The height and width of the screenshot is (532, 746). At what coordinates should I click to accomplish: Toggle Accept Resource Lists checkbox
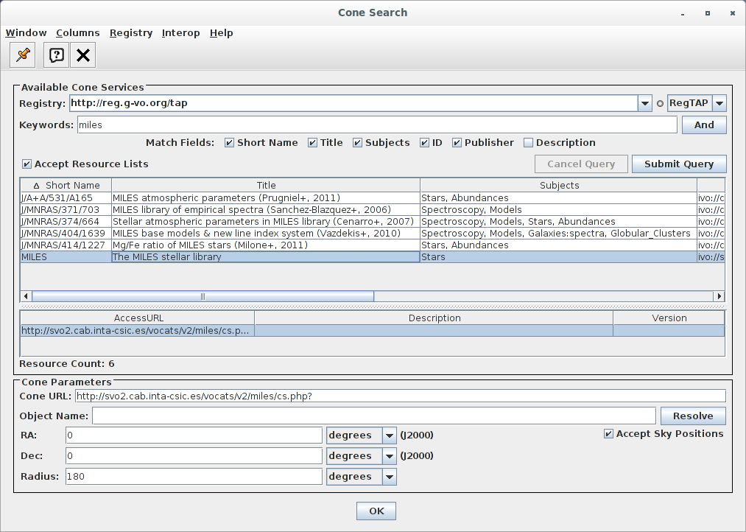[x=27, y=164]
